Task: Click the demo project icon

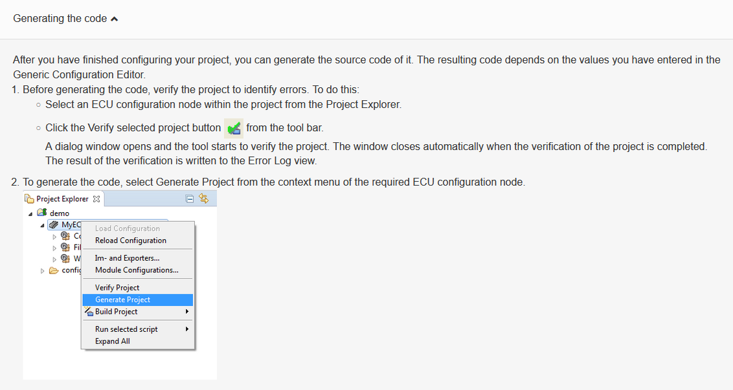Action: [42, 213]
